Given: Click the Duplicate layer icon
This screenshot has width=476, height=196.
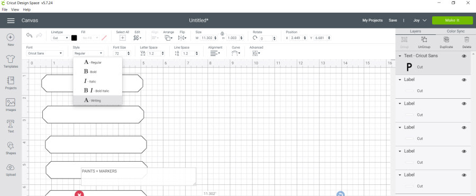Looking at the screenshot, I should tap(446, 42).
